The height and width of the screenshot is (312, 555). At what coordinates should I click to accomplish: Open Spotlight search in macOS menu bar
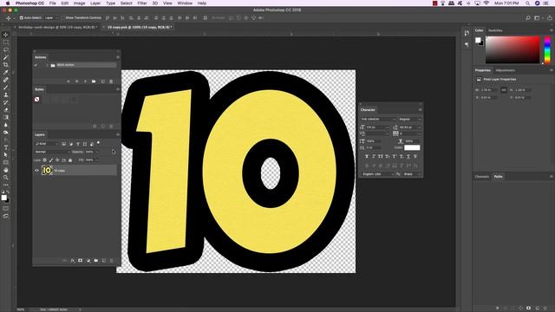(527, 3)
